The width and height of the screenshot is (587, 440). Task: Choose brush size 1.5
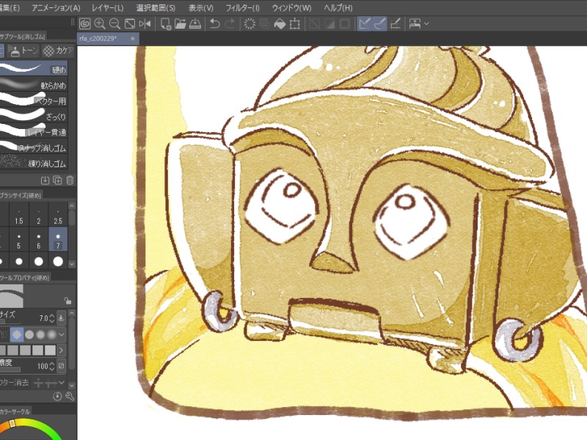tap(19, 214)
